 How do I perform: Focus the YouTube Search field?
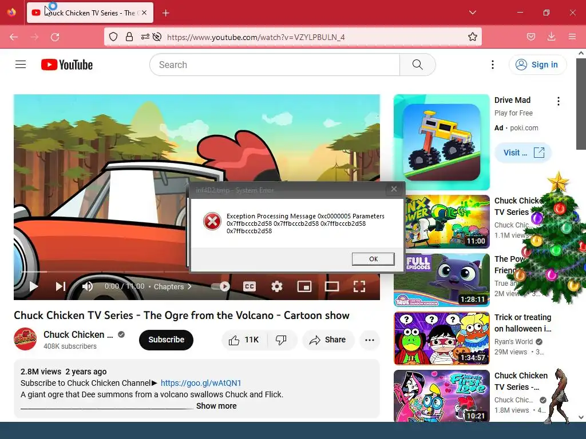coord(275,65)
